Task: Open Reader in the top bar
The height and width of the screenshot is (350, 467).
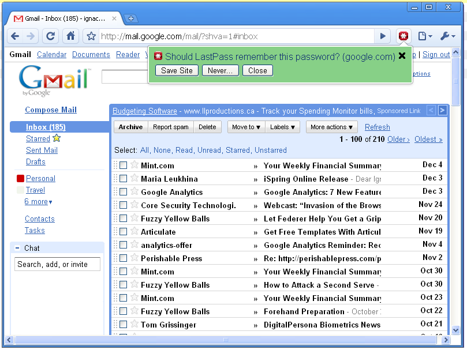Action: click(x=128, y=54)
